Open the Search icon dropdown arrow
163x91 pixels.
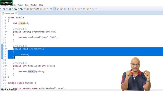coord(47,9)
